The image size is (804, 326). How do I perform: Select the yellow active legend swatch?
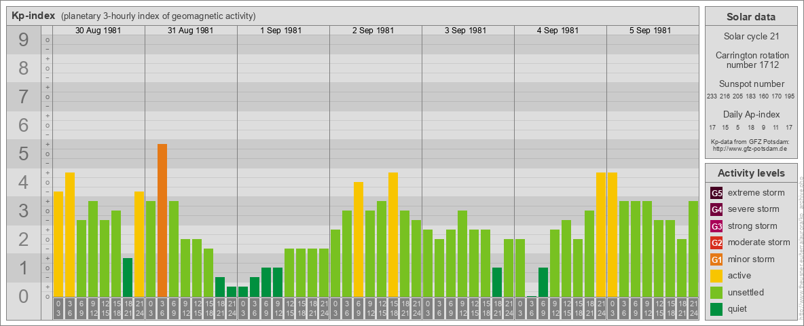[716, 276]
